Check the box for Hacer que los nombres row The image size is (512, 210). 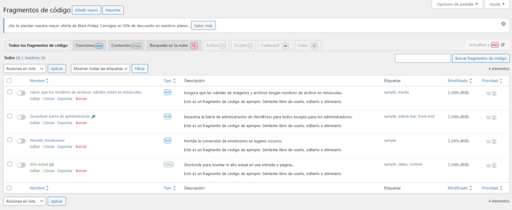pyautogui.click(x=9, y=92)
